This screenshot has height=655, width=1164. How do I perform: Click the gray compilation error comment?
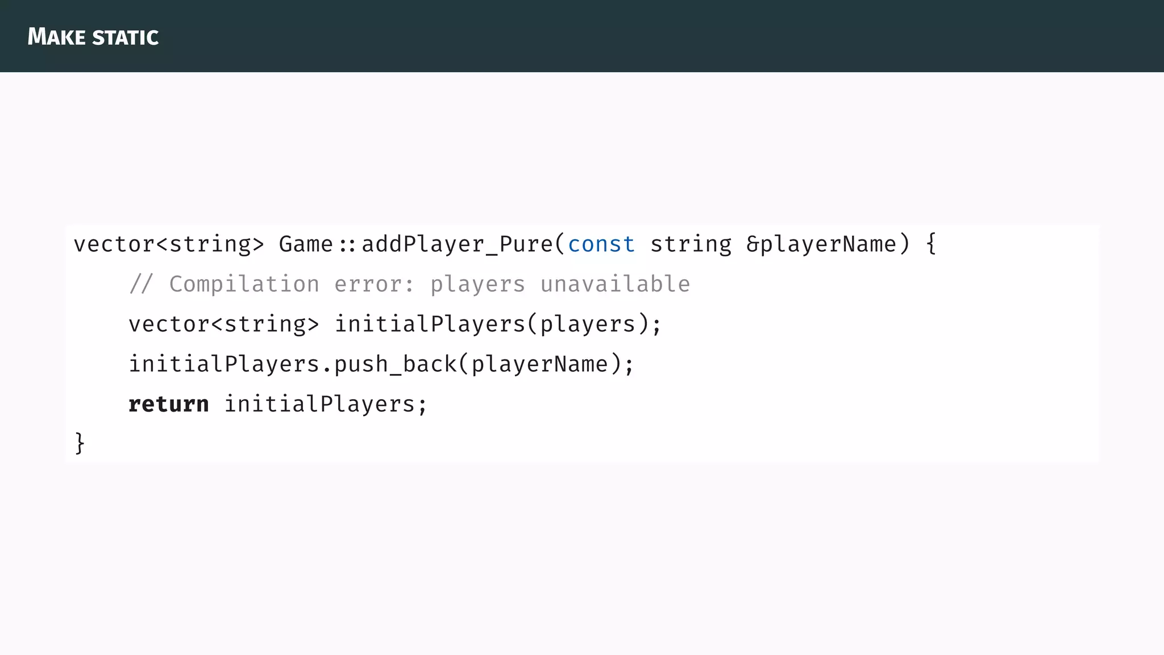click(409, 284)
